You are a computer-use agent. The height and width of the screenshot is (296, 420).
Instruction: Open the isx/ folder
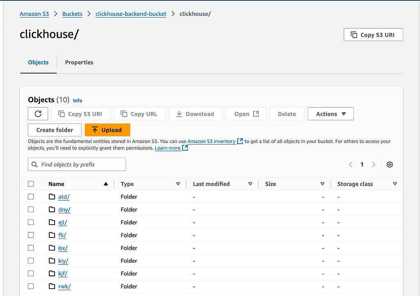click(63, 248)
